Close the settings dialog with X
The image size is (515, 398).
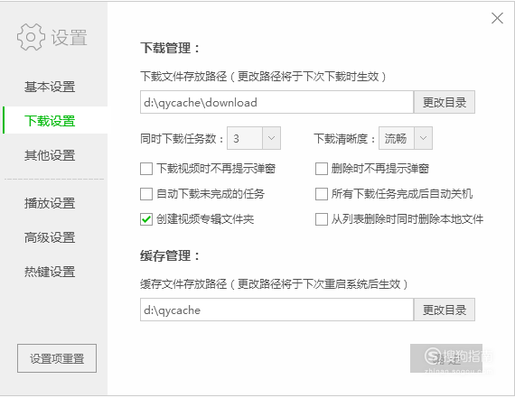coord(497,18)
